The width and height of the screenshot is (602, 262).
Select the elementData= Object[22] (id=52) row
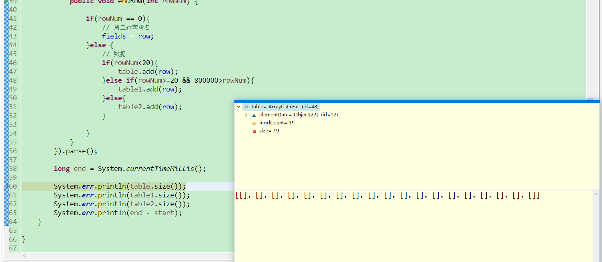(x=299, y=115)
